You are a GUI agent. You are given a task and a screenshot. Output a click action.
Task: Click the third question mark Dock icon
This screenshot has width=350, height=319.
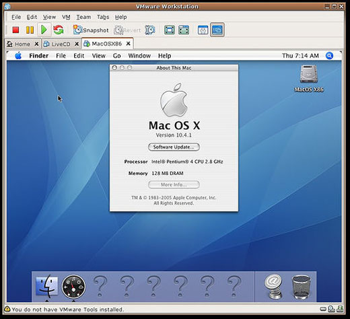(153, 287)
